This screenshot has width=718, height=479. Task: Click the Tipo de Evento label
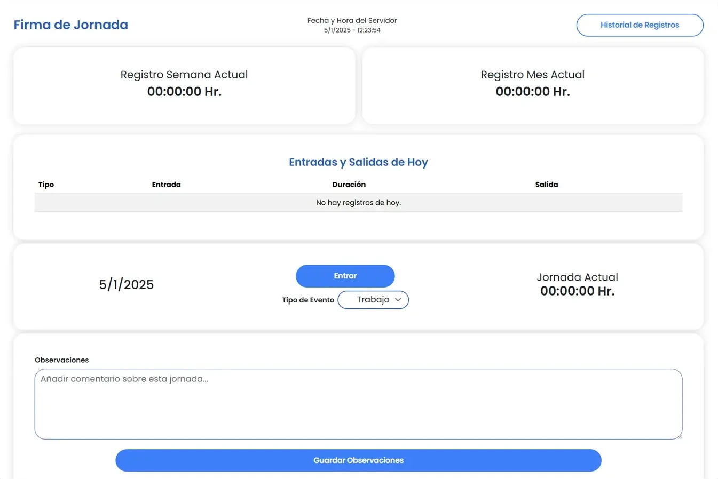tap(308, 300)
